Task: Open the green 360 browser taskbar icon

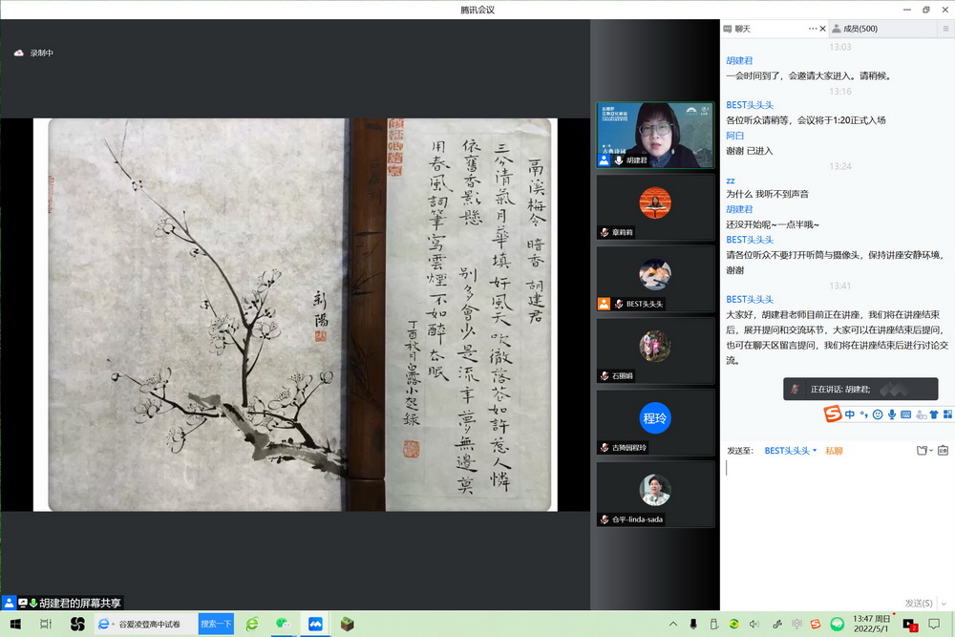Action: (252, 624)
